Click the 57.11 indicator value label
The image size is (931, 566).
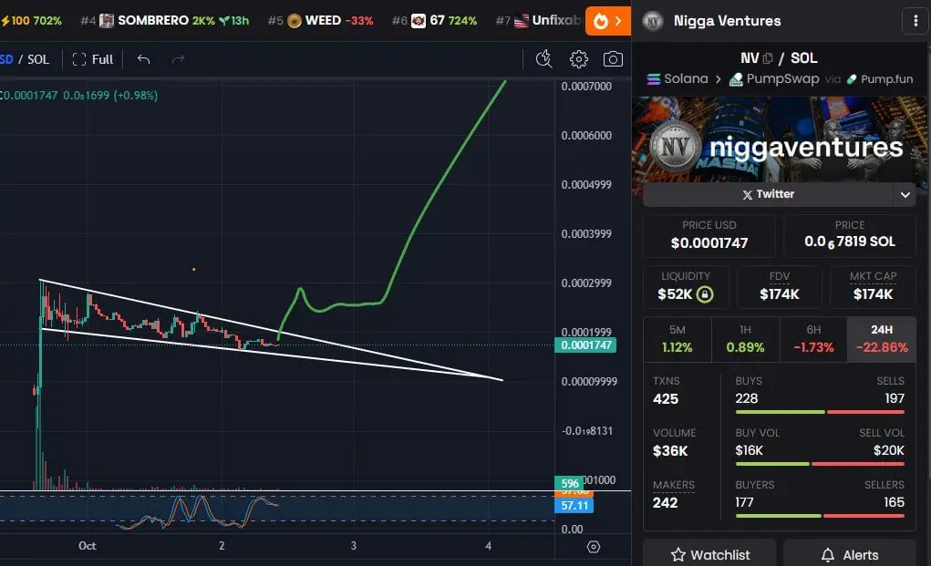(x=574, y=506)
